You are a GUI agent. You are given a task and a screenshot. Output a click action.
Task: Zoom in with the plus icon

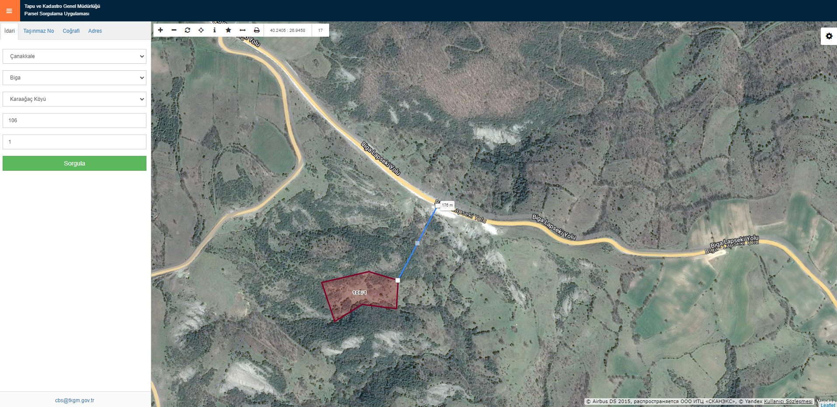(x=160, y=30)
